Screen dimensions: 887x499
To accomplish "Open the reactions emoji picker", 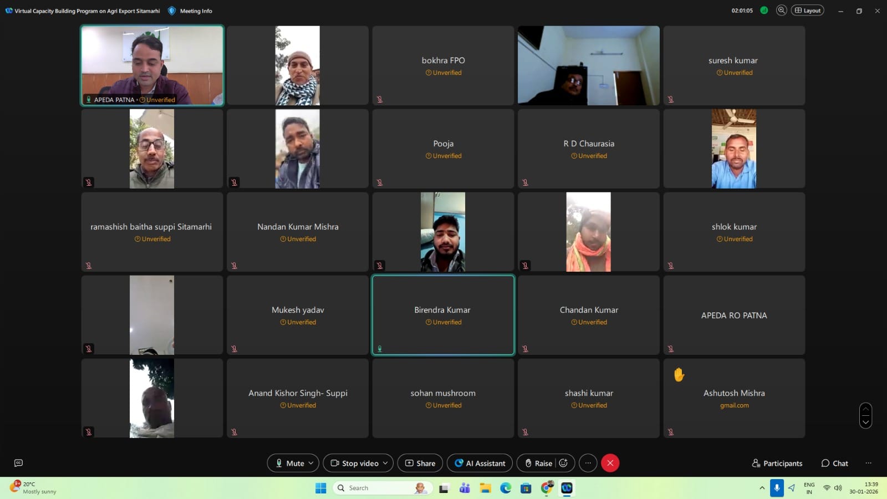I will point(563,463).
